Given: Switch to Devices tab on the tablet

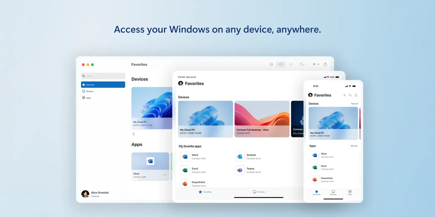Looking at the screenshot, I should pyautogui.click(x=259, y=192).
